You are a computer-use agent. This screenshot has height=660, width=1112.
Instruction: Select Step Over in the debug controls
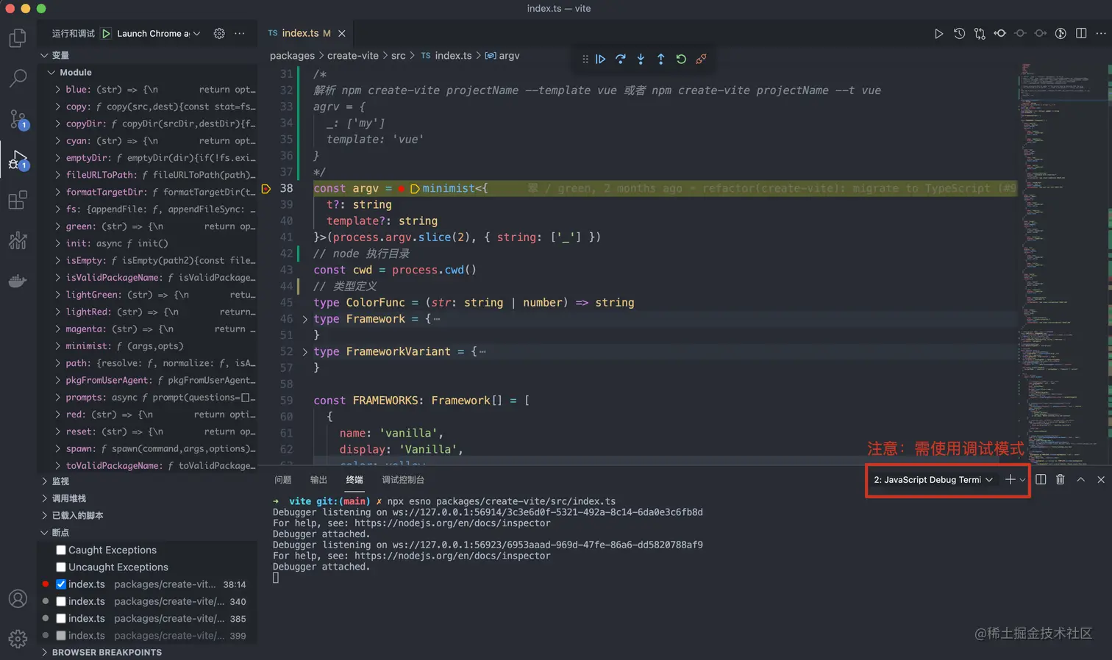pos(621,59)
